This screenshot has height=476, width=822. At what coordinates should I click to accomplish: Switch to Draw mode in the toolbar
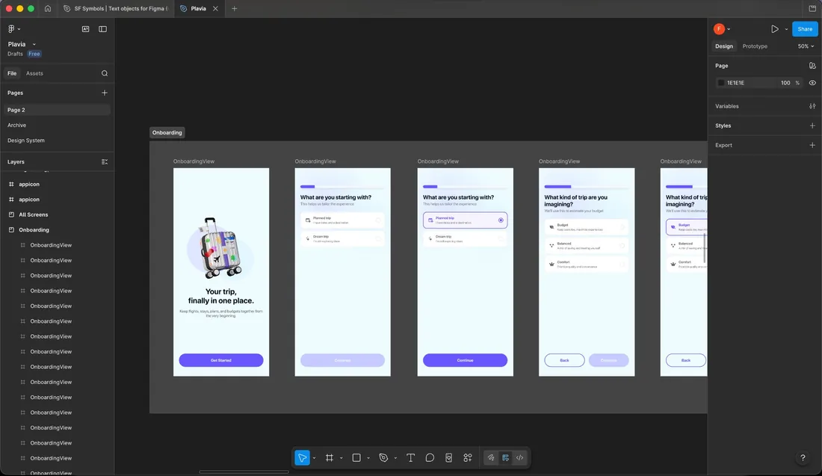pos(491,457)
